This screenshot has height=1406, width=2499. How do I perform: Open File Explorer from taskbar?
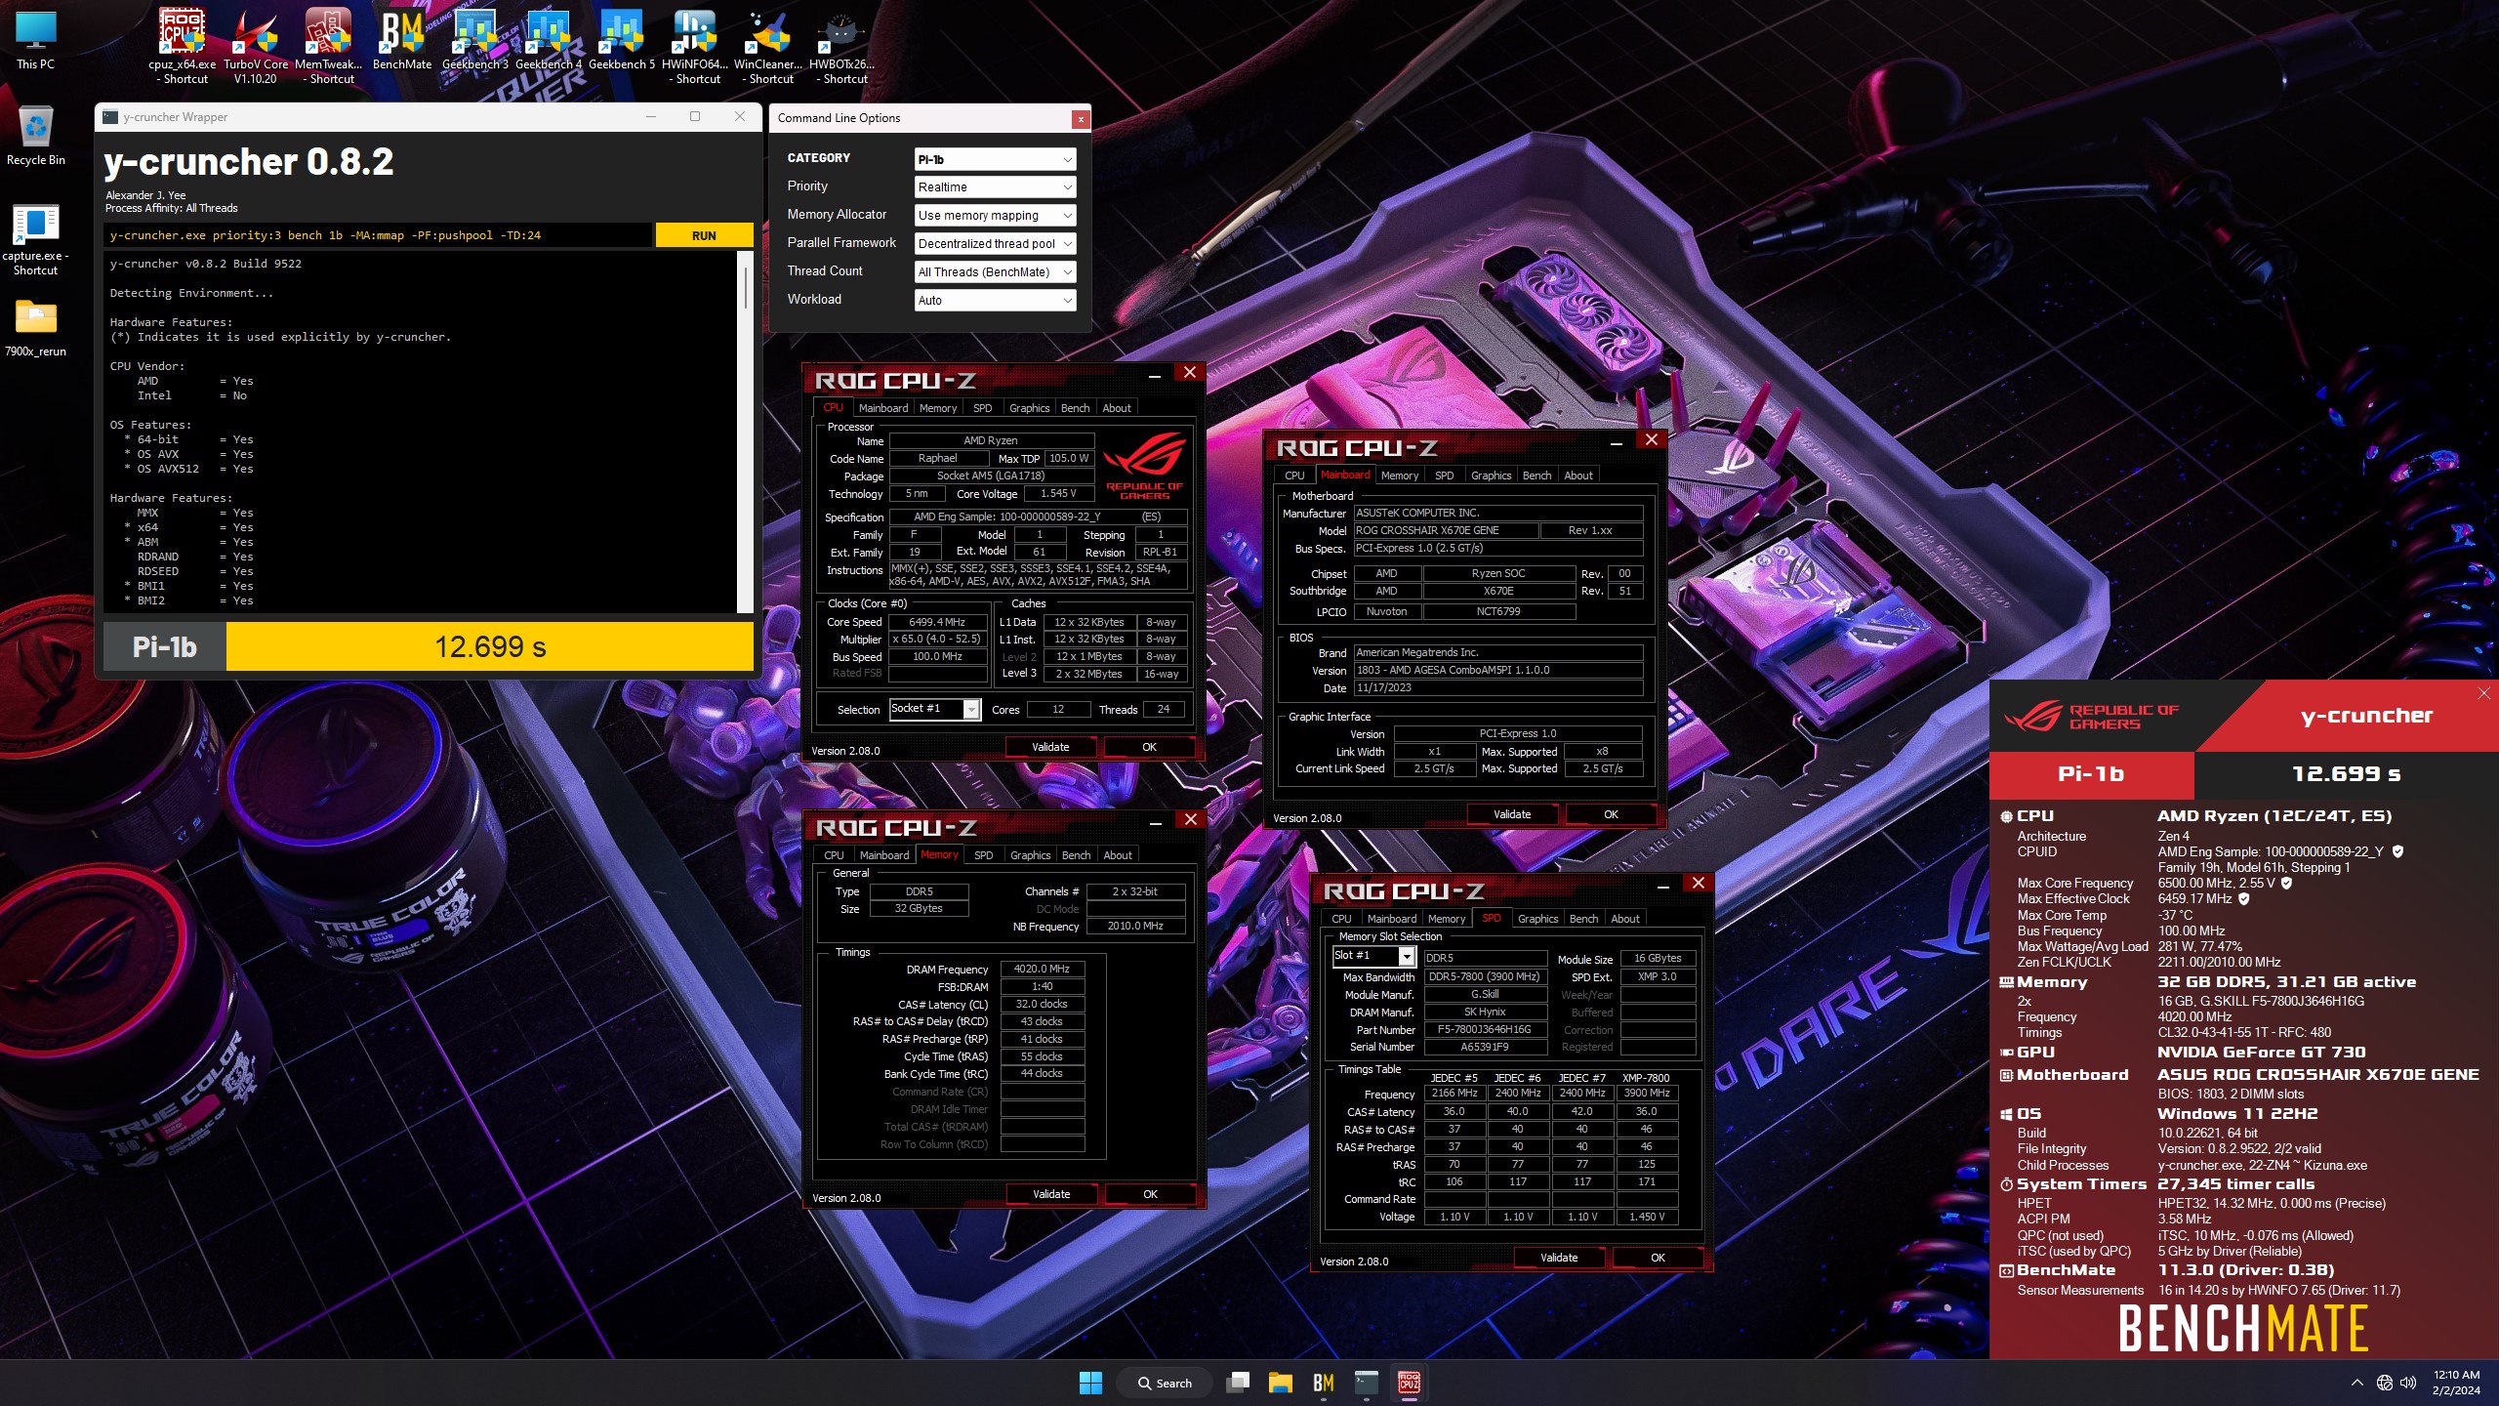[1281, 1383]
